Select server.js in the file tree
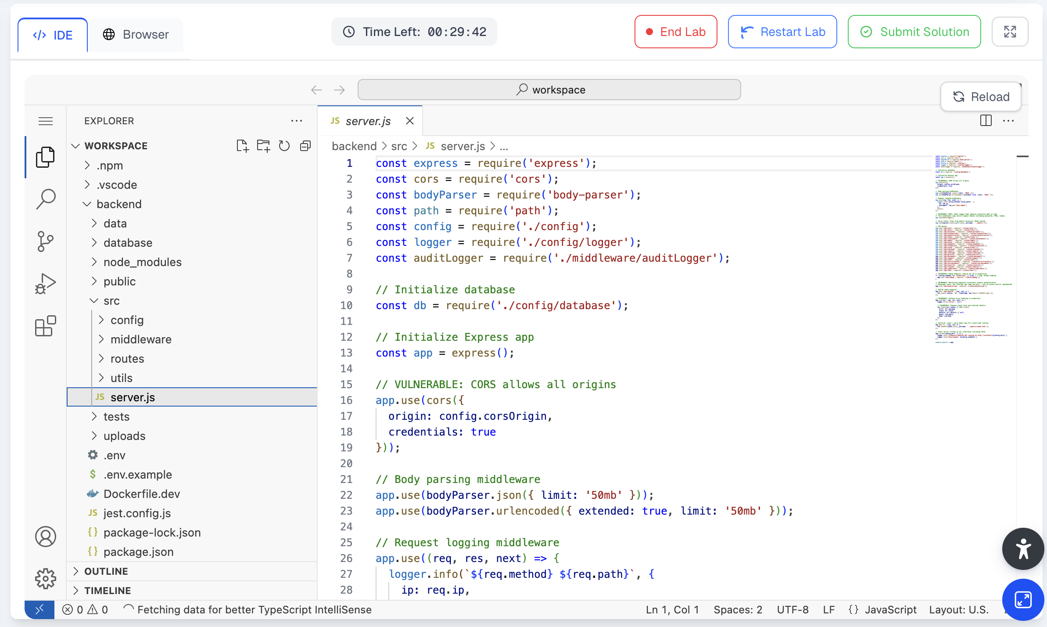Screen dimensions: 1047x627 [x=192, y=397]
